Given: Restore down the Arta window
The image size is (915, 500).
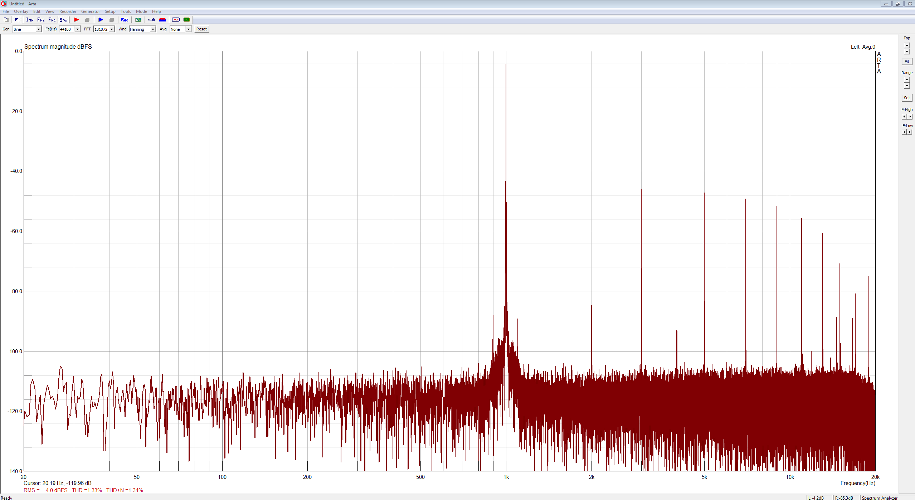Looking at the screenshot, I should pyautogui.click(x=898, y=4).
